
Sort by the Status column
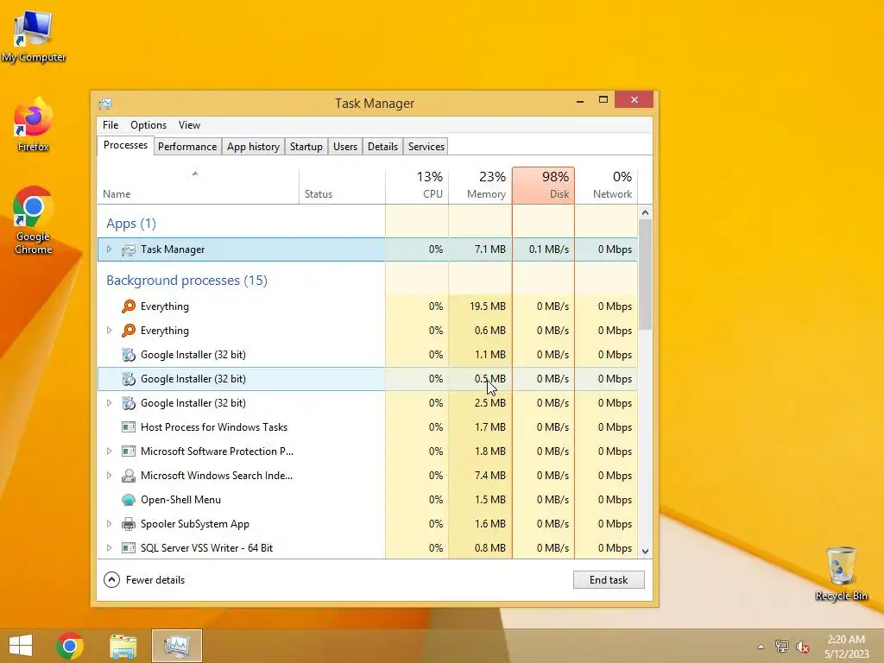[342, 186]
